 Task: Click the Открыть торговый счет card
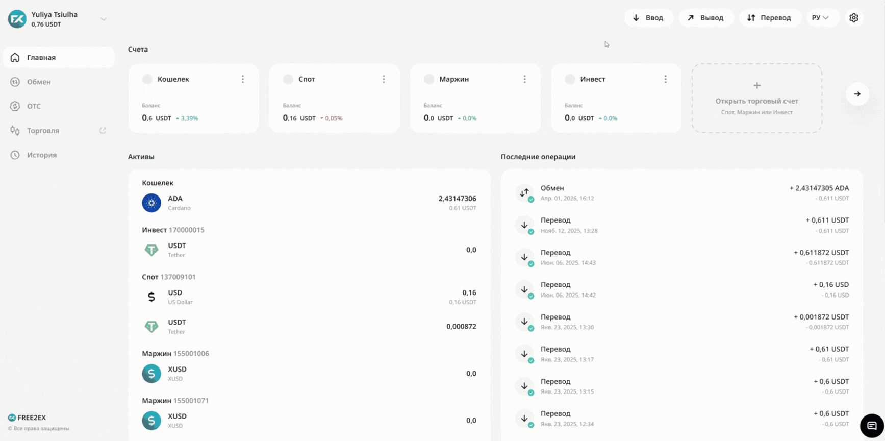pyautogui.click(x=756, y=99)
